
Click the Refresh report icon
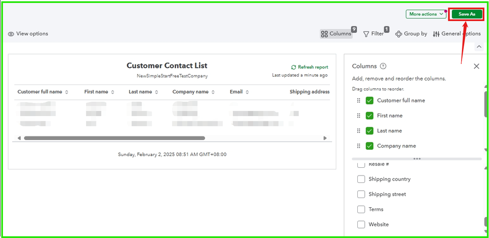click(294, 67)
